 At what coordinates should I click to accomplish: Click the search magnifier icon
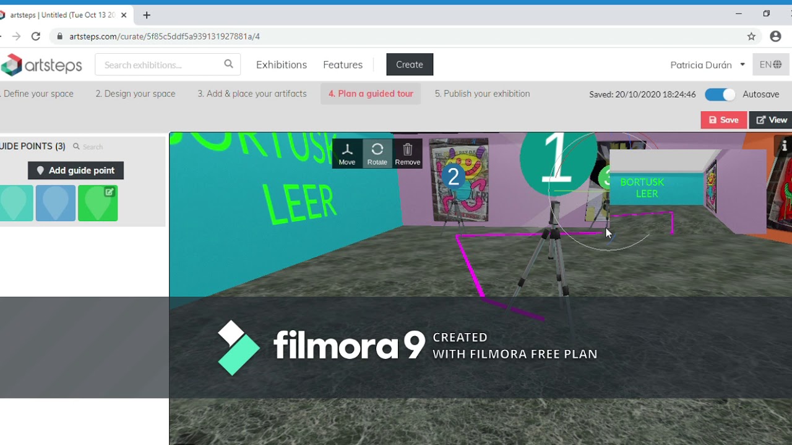[x=229, y=64]
